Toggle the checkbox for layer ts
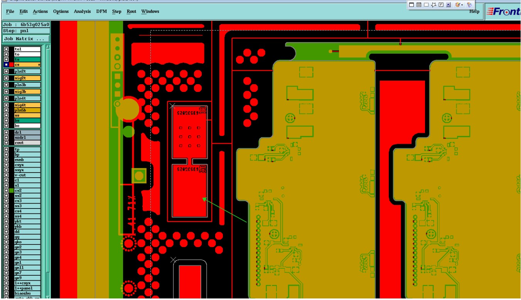 [6, 59]
